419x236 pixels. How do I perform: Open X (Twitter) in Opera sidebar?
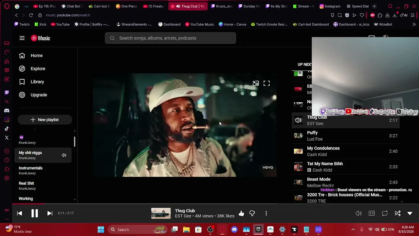[7, 138]
